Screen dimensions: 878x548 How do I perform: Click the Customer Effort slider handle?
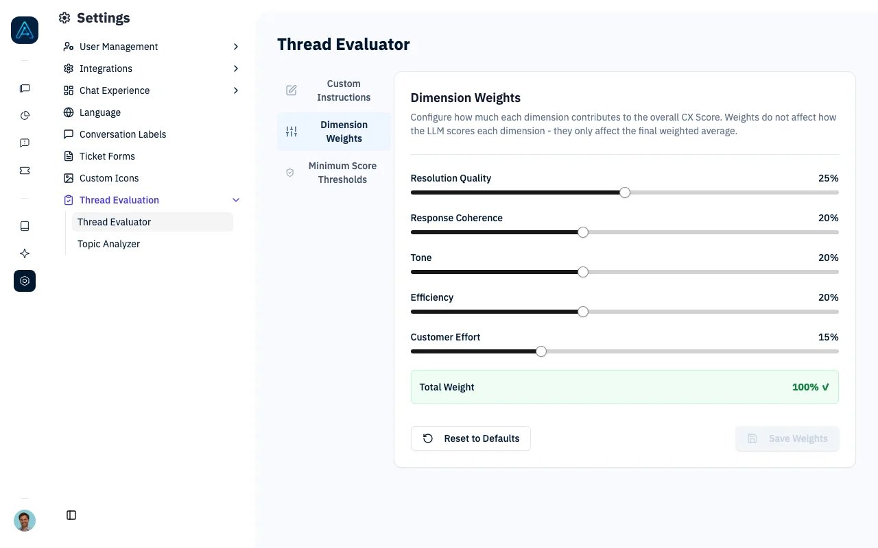pos(541,351)
